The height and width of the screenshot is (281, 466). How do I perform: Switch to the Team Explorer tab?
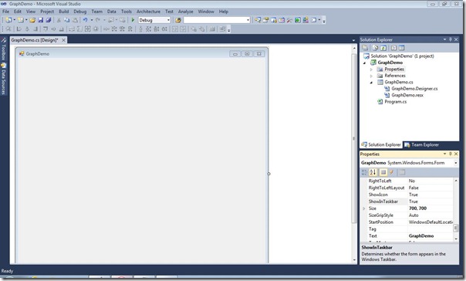422,145
